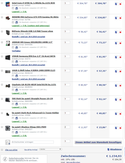Open the 'Gewählte Artikel' Löschen dropdown

coord(51,149)
